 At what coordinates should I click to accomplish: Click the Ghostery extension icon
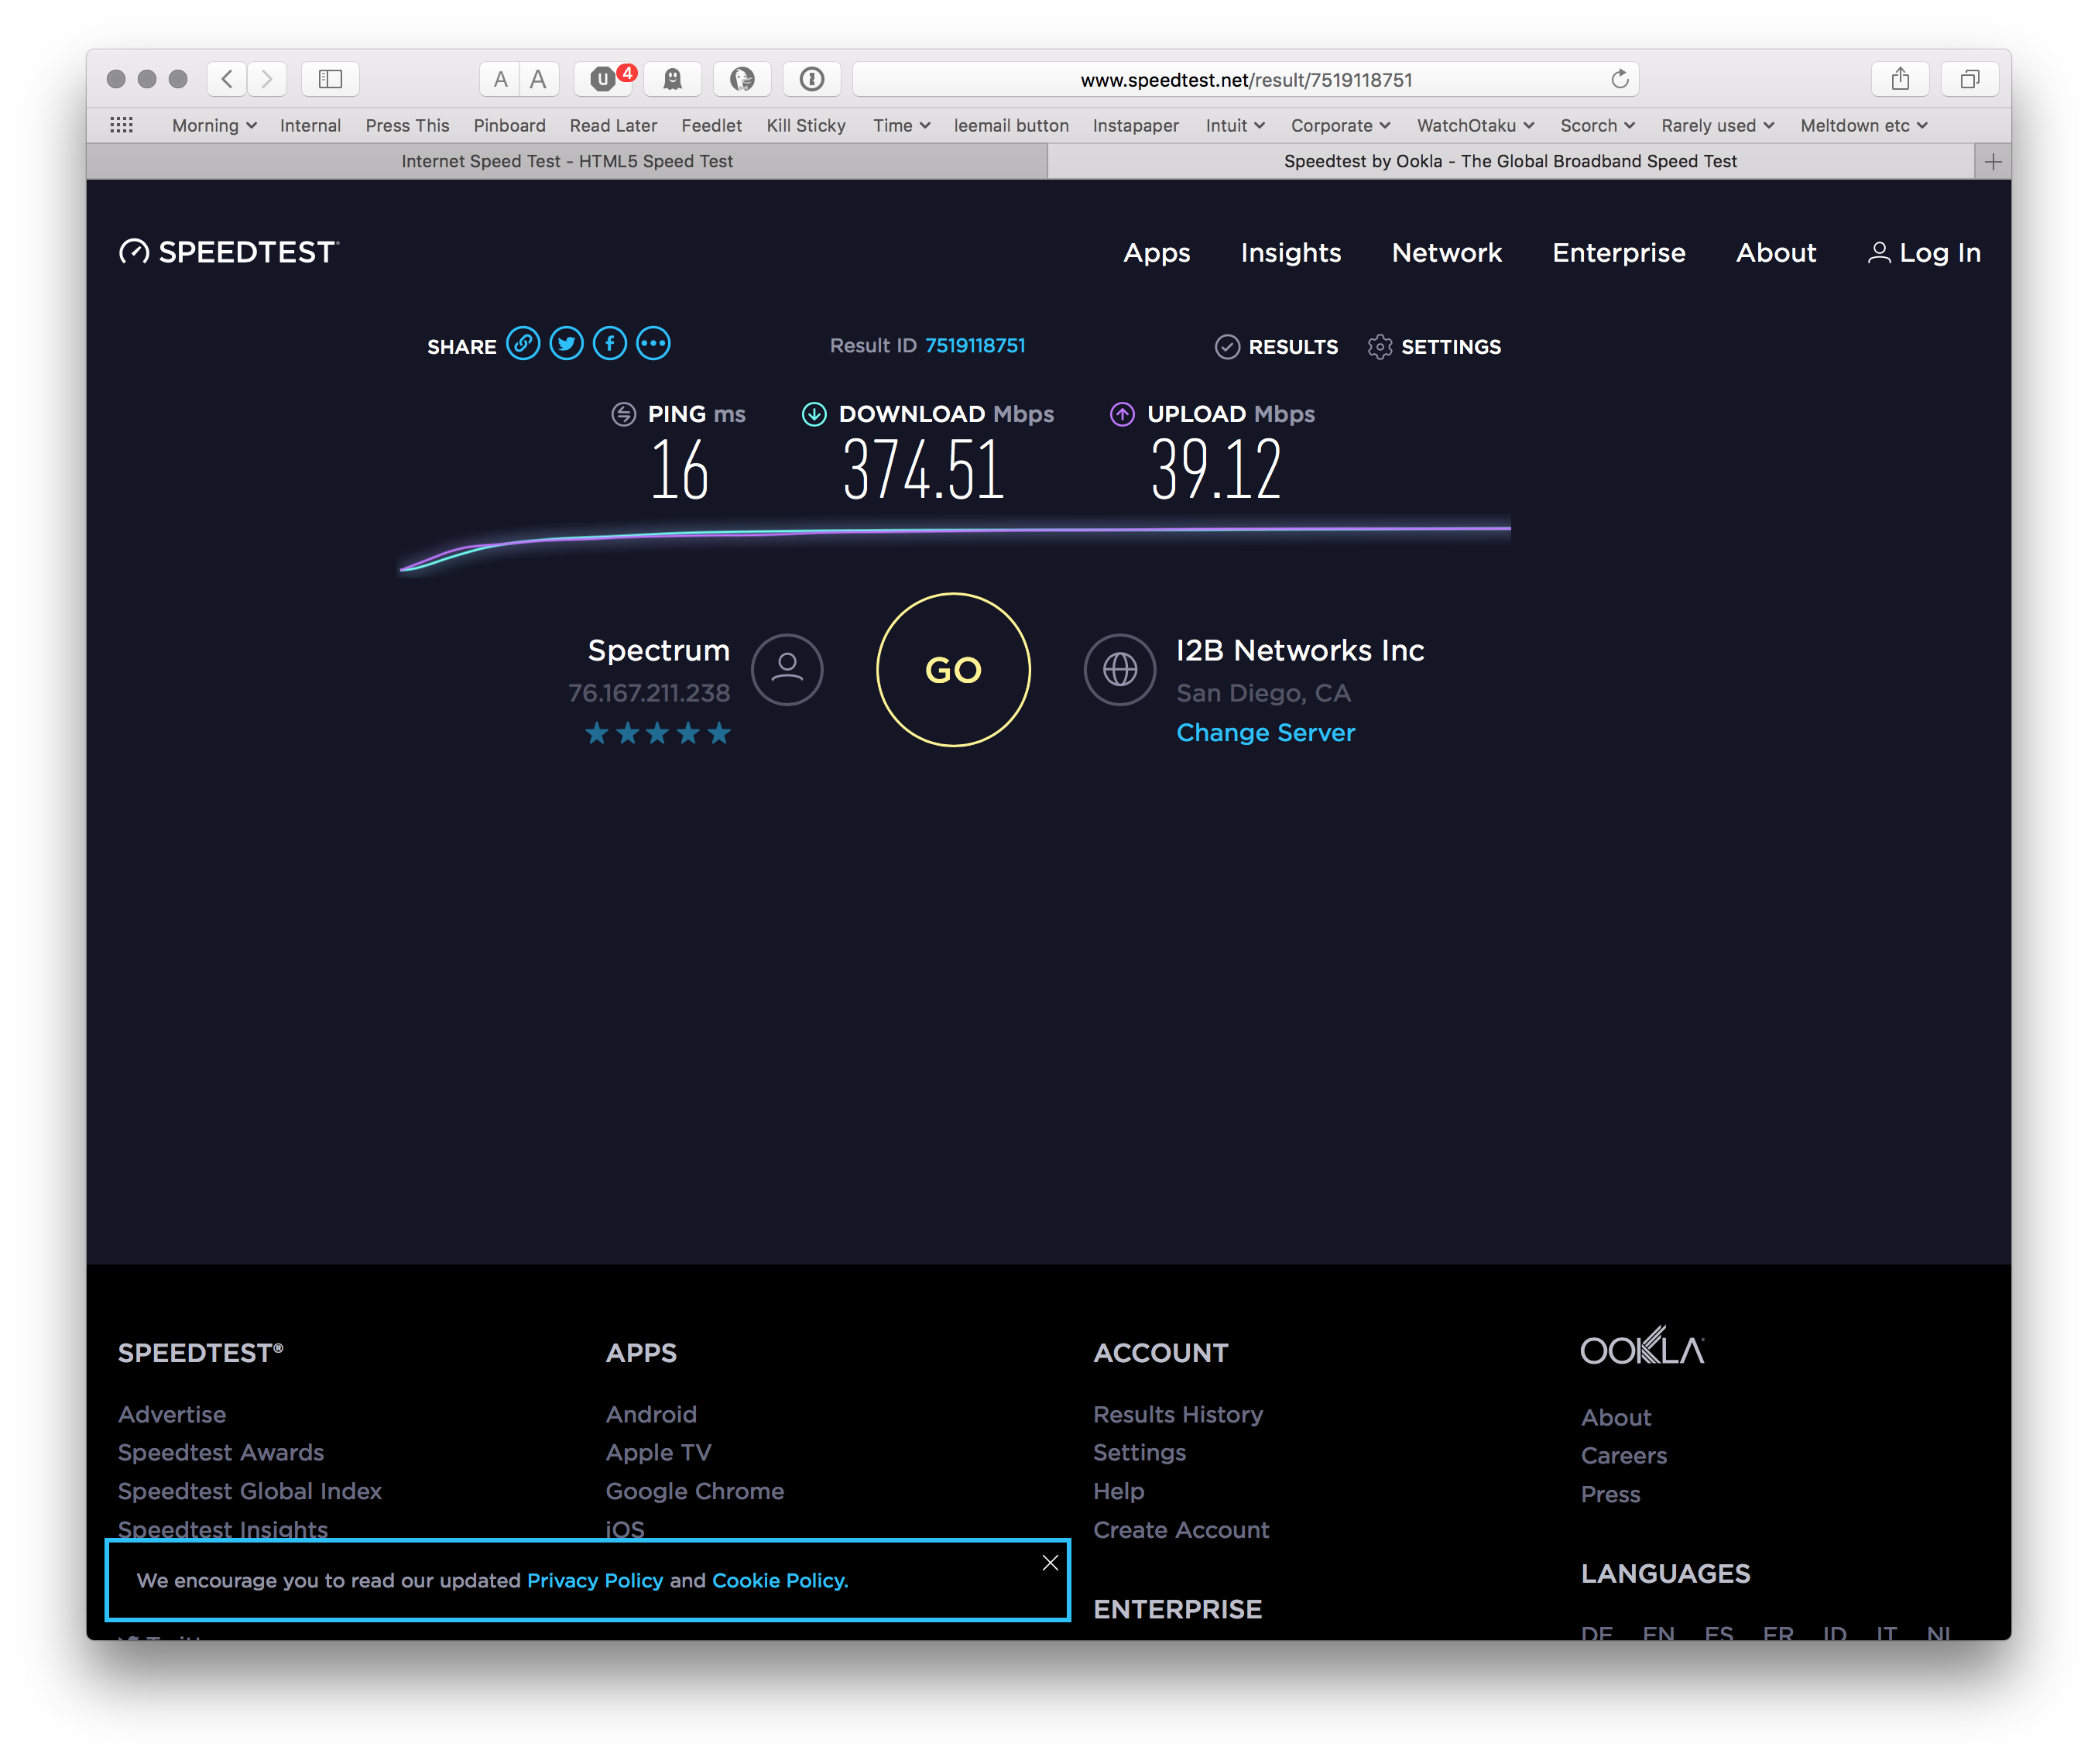pyautogui.click(x=673, y=79)
